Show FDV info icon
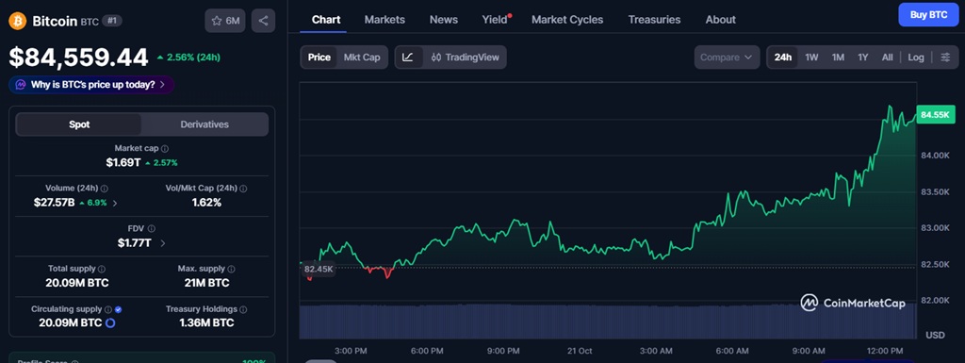This screenshot has width=965, height=363. [151, 228]
